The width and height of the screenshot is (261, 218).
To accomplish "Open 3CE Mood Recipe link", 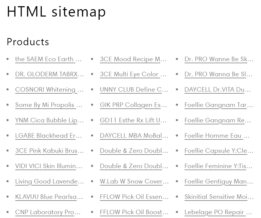I will (133, 59).
